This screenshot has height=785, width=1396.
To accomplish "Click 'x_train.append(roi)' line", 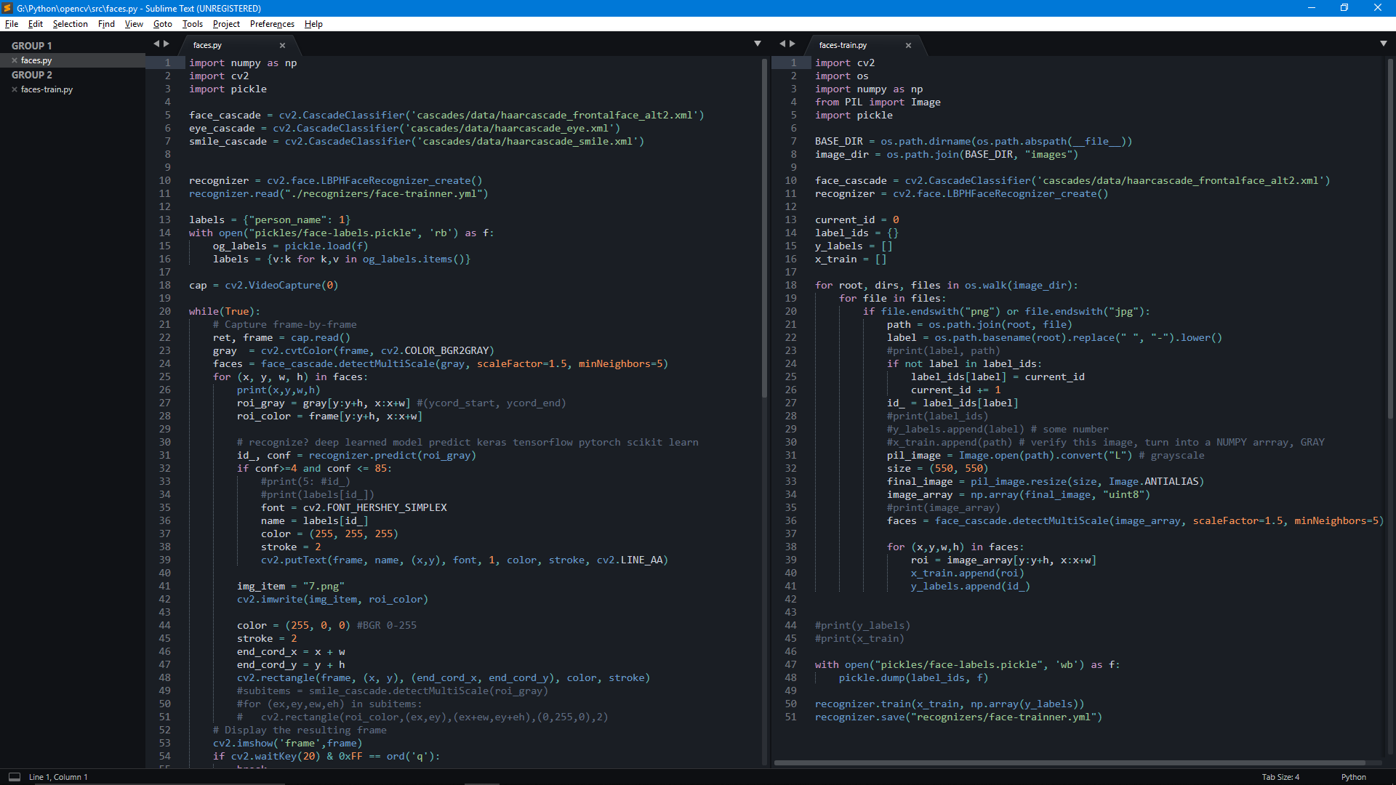I will coord(967,573).
